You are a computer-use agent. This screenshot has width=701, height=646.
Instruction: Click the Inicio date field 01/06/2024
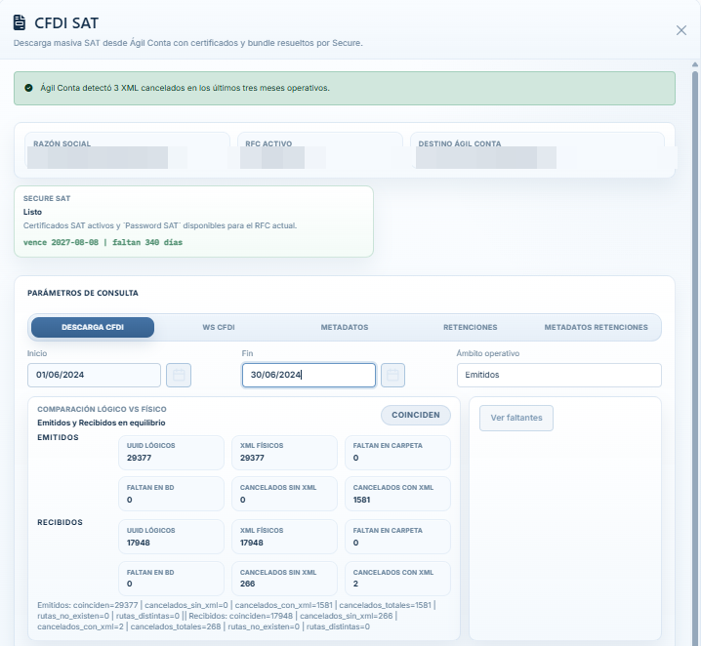pos(94,375)
